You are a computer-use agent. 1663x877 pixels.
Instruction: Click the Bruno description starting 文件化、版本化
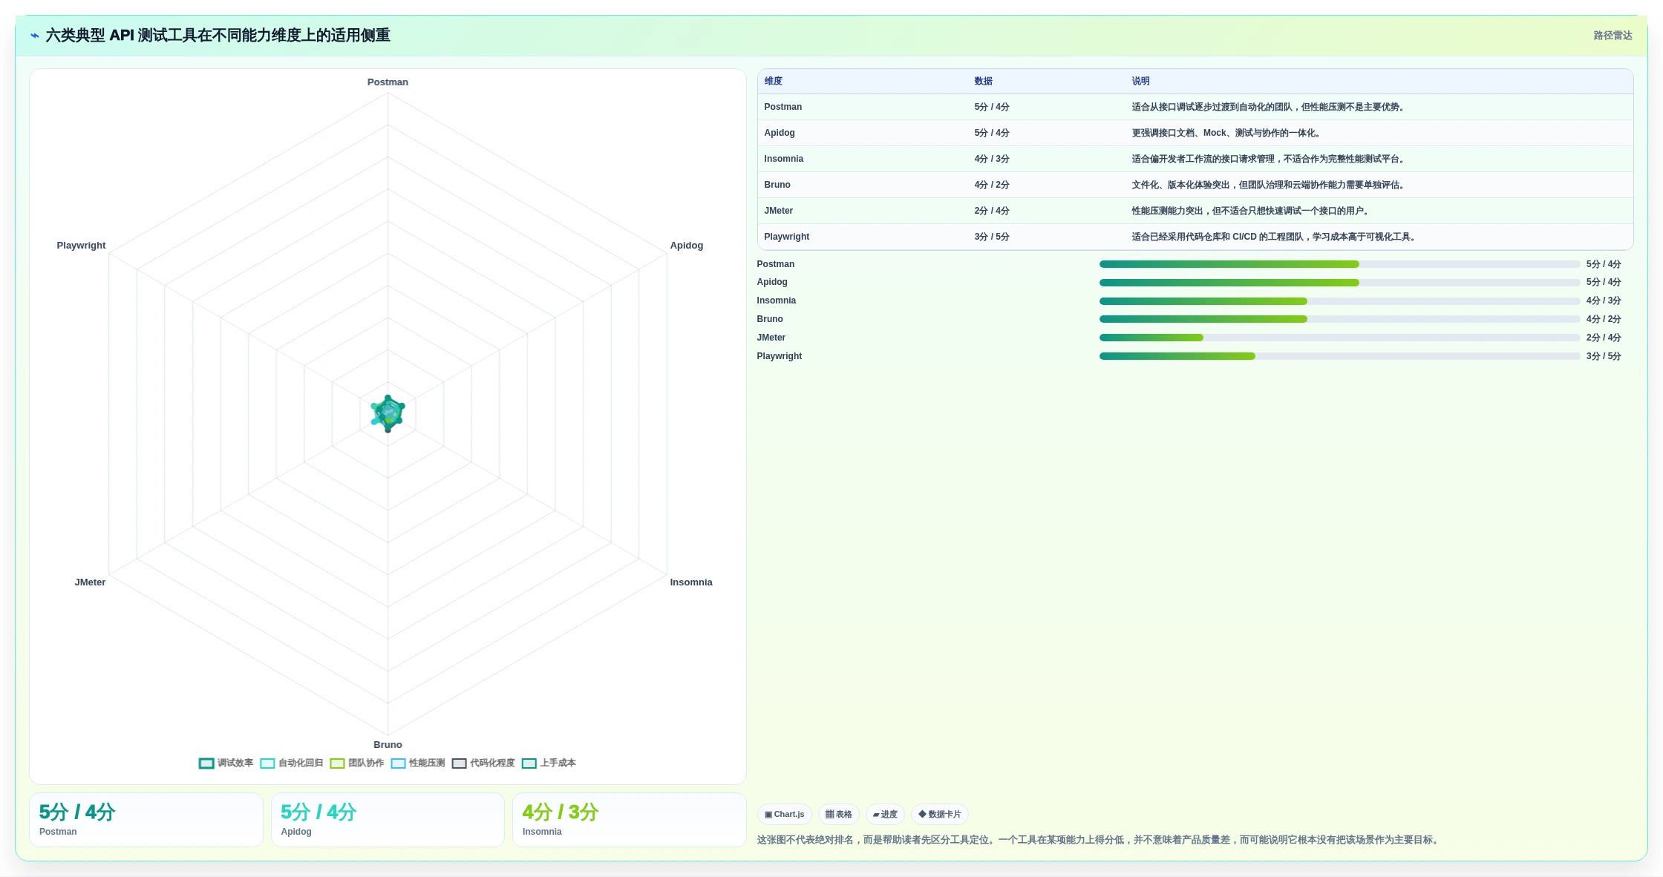1270,185
